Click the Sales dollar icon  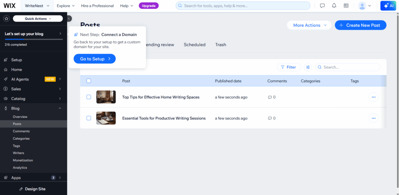5,89
